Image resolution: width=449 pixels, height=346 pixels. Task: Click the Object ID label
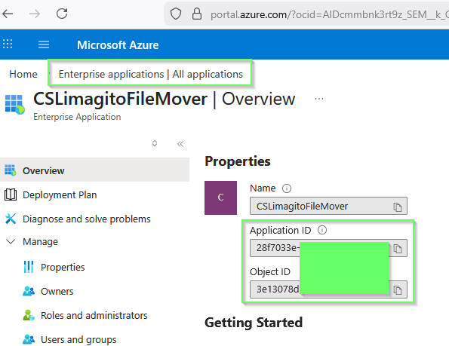(x=270, y=271)
